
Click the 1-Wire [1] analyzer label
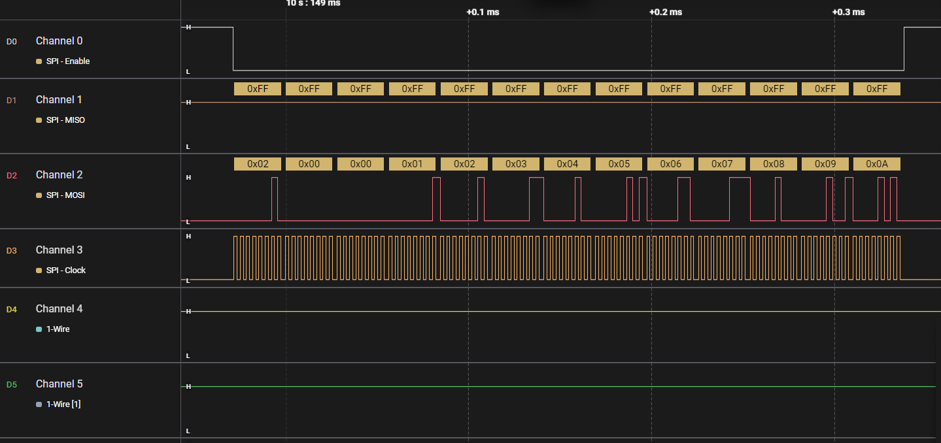click(63, 404)
